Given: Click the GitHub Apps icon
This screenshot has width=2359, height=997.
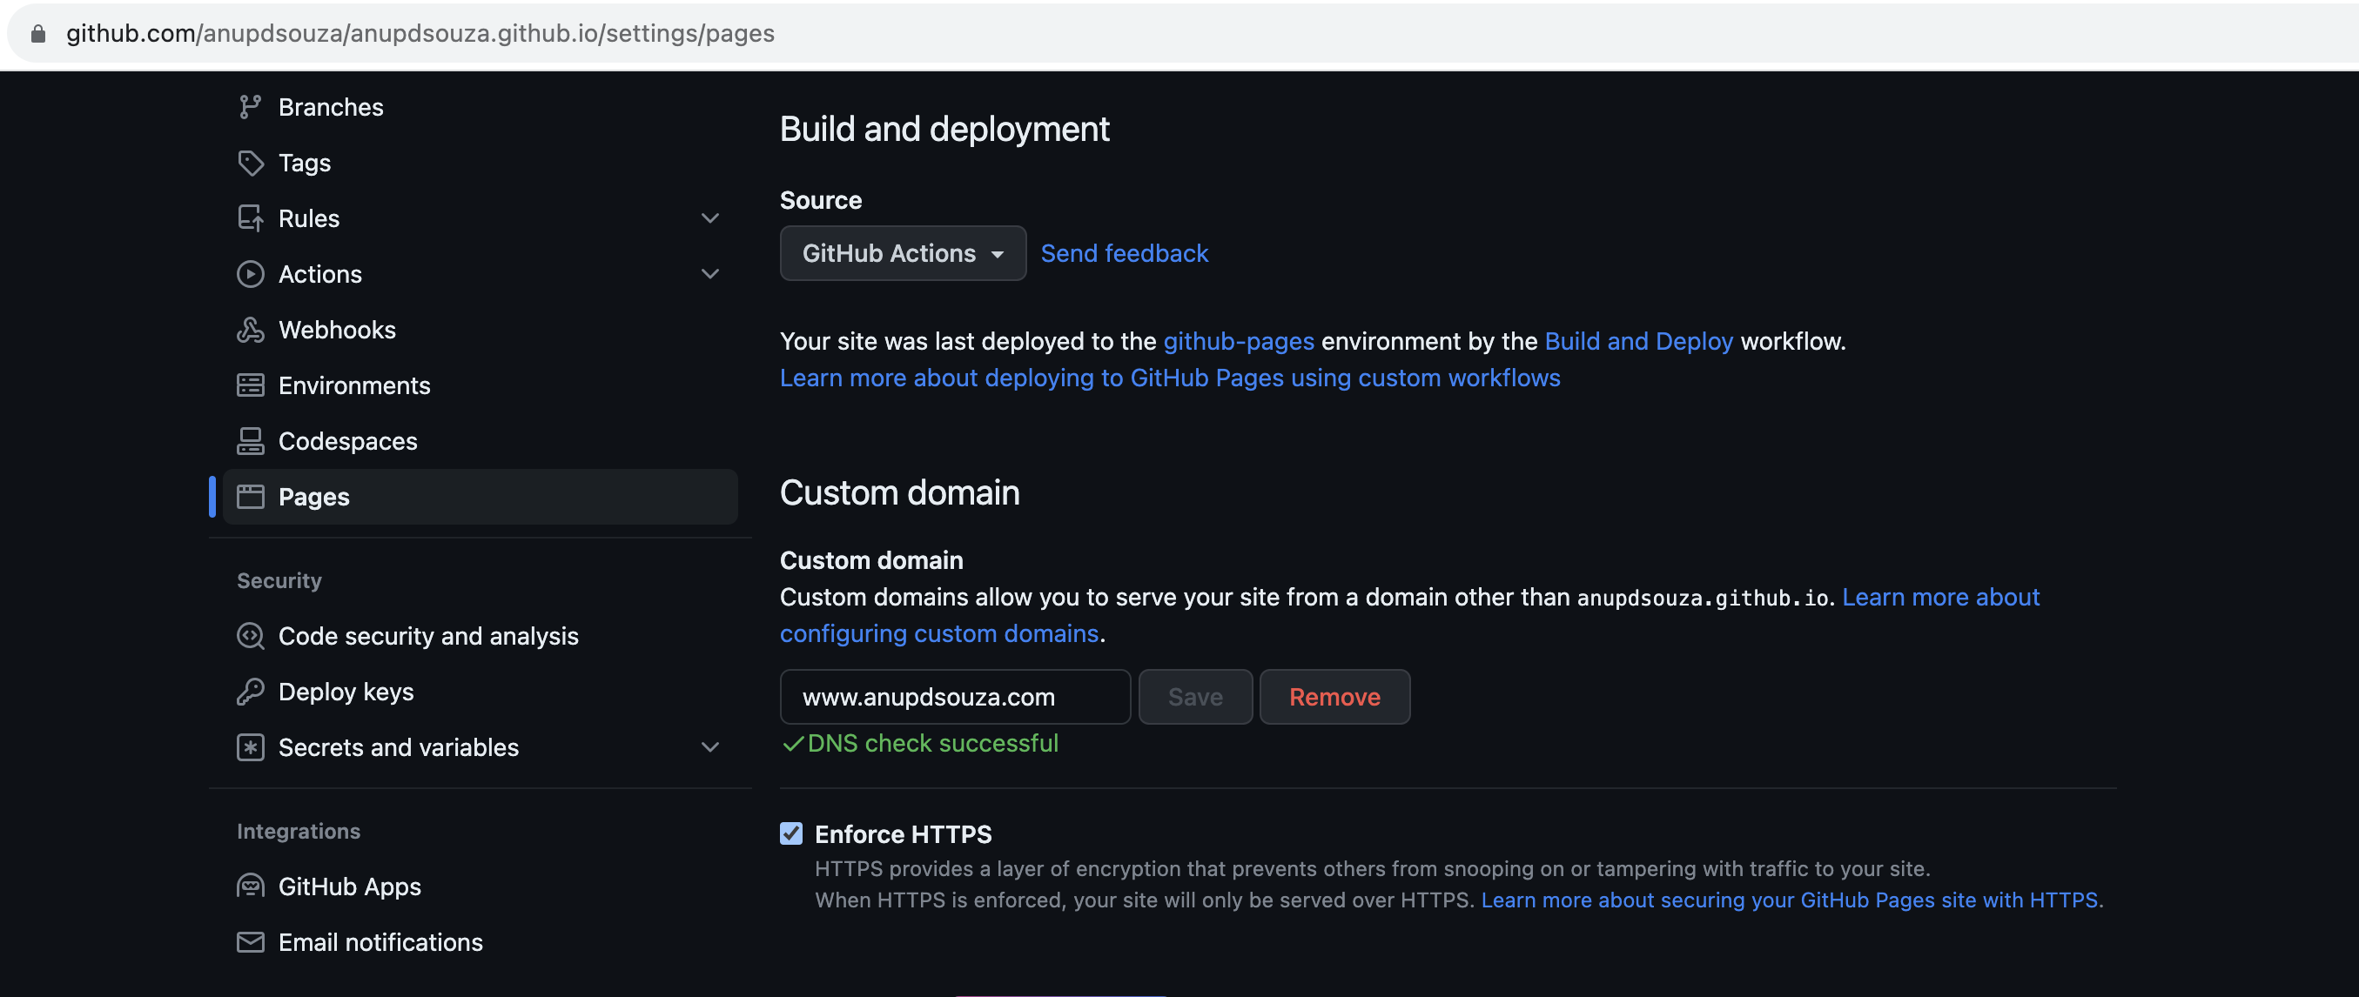Looking at the screenshot, I should [x=249, y=887].
